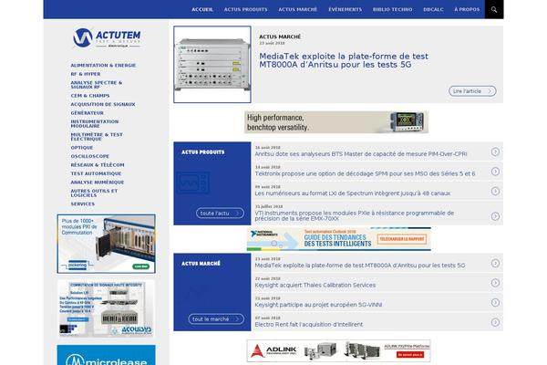Open Services category
The image size is (547, 365).
point(83,204)
